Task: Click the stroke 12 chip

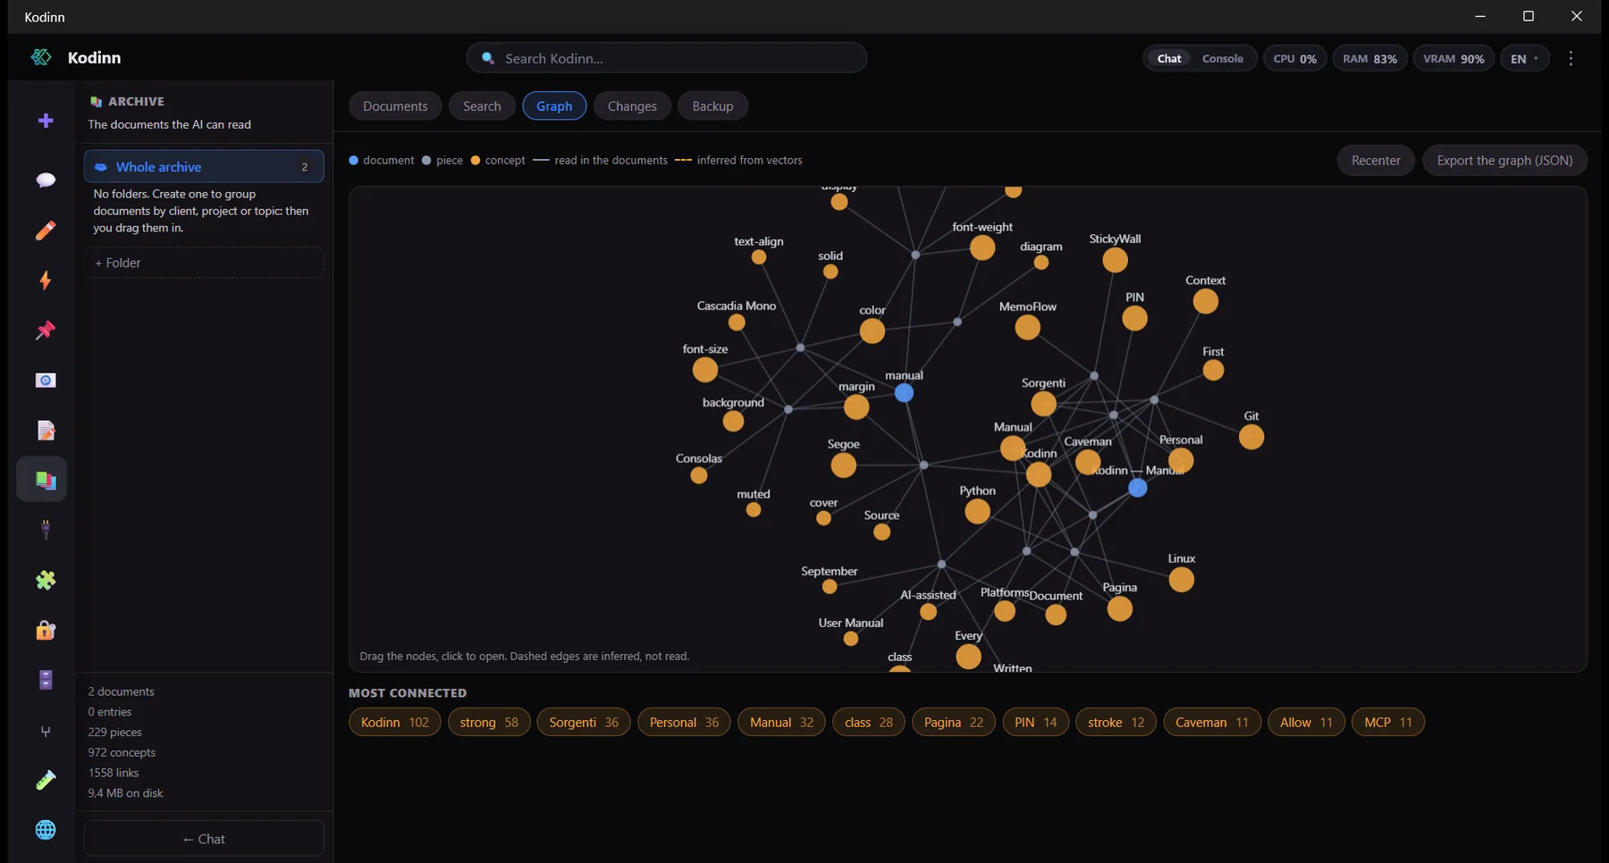Action: point(1116,722)
